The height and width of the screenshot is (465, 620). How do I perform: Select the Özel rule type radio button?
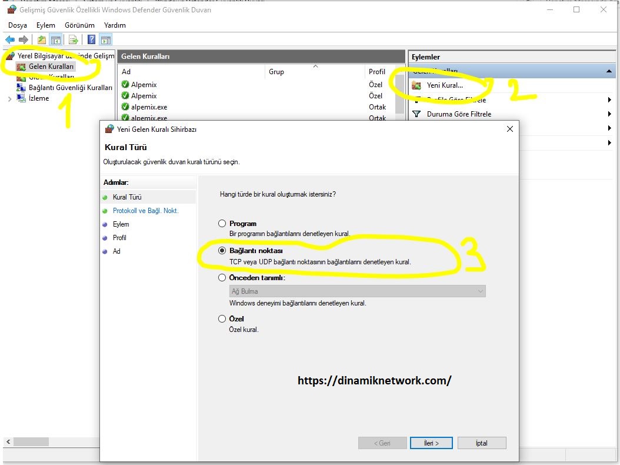click(222, 318)
